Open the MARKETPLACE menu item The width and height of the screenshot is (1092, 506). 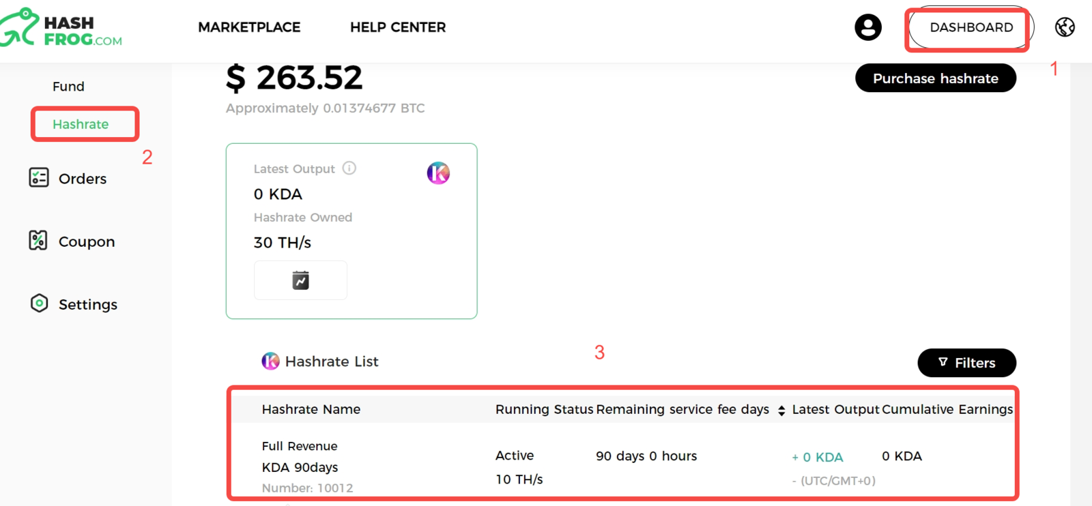click(x=249, y=27)
